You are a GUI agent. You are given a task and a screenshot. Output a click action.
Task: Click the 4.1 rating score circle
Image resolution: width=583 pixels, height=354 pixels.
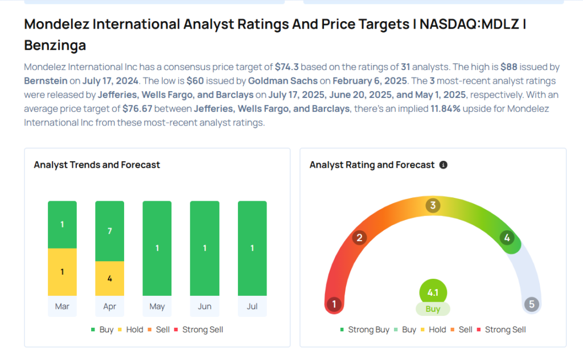[x=433, y=292]
